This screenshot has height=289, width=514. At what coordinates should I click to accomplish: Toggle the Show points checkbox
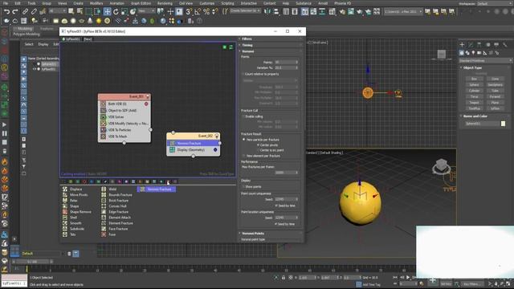[x=243, y=186]
